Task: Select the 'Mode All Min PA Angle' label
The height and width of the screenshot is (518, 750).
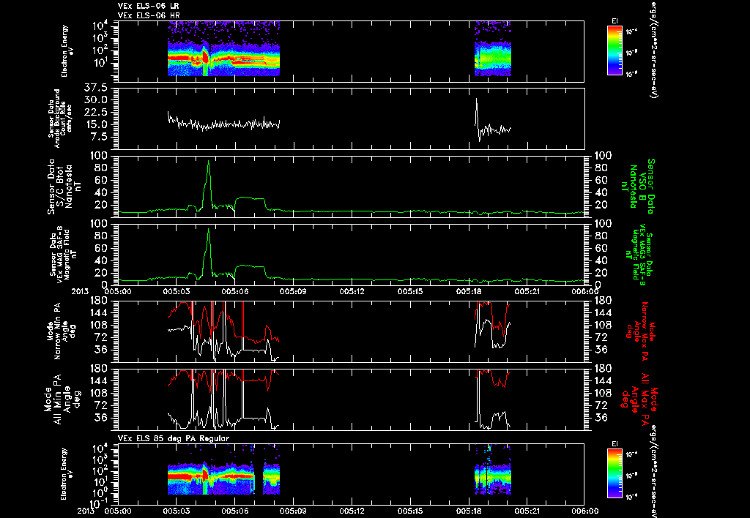Action: click(x=62, y=399)
